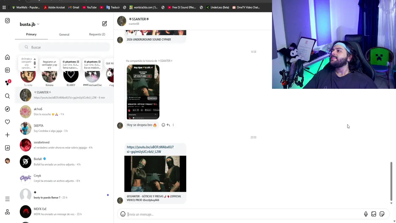
Task: Open emoji picker in message box
Action: pos(123,214)
